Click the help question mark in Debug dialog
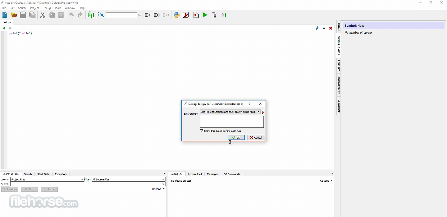The image size is (447, 217). [250, 104]
